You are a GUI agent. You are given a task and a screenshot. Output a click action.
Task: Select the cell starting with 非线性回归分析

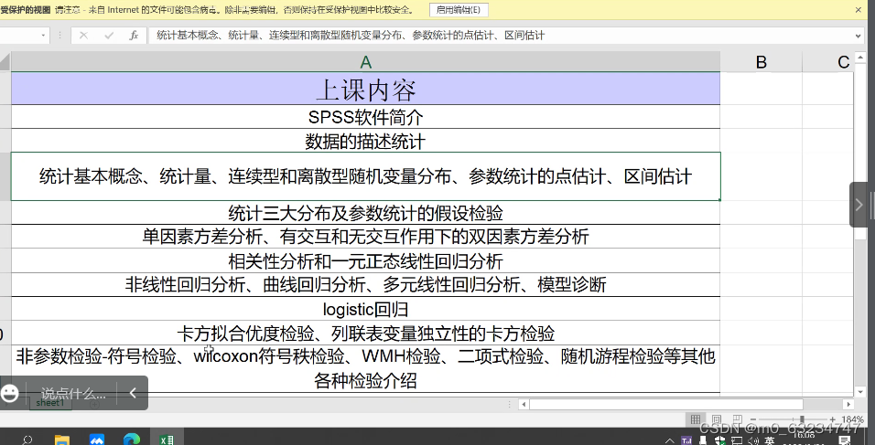click(x=365, y=284)
